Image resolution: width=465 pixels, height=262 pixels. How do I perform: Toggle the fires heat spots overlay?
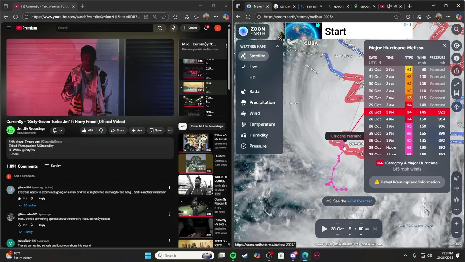click(457, 199)
